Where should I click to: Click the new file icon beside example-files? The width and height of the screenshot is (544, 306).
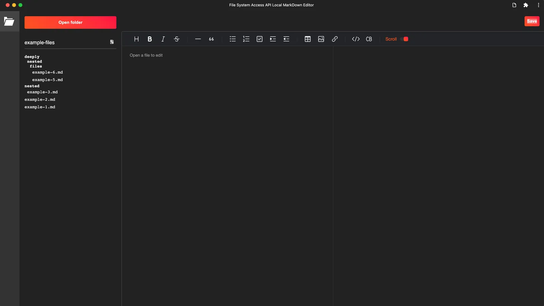(112, 42)
